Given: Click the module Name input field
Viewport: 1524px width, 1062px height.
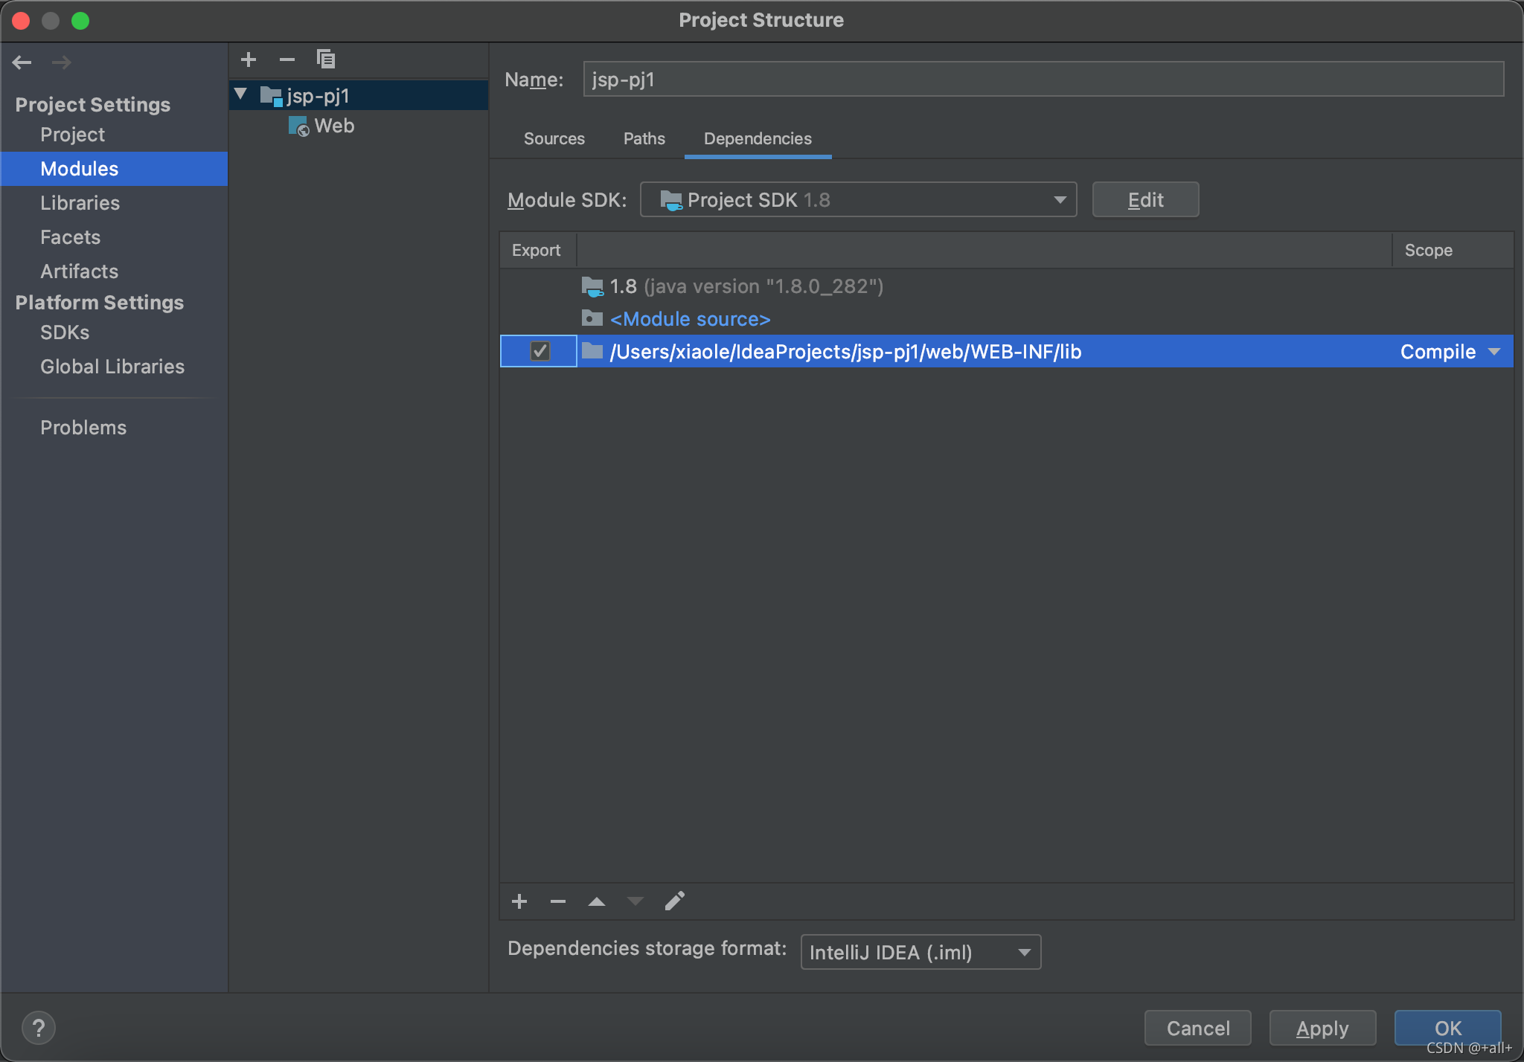Looking at the screenshot, I should coord(1043,80).
